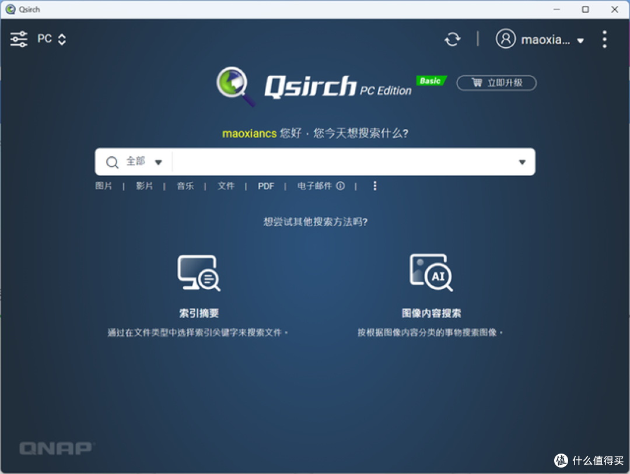Focus the main search input field

(344, 162)
